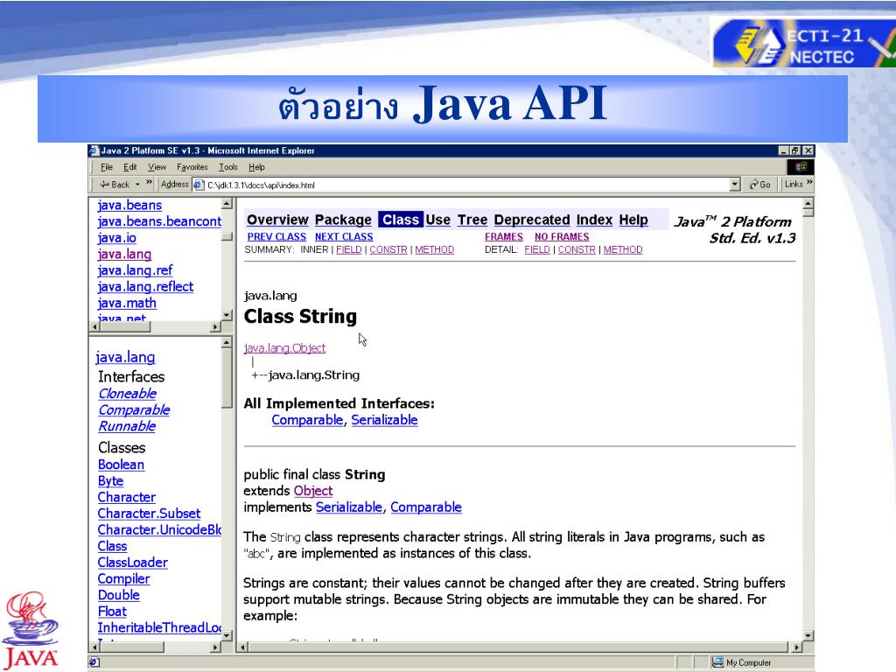Open java.lang.reflect package
896x672 pixels.
[145, 287]
